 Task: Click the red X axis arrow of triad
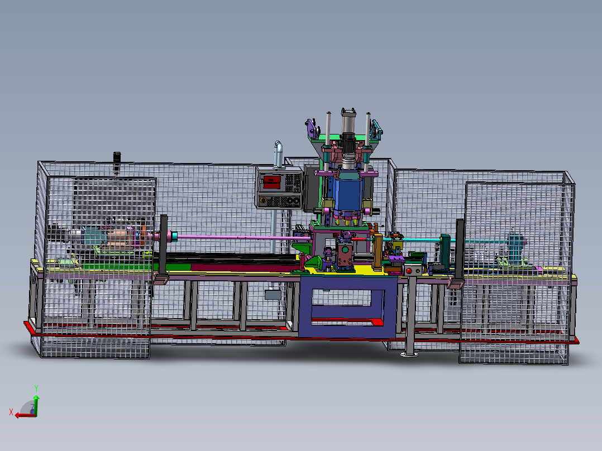point(24,415)
